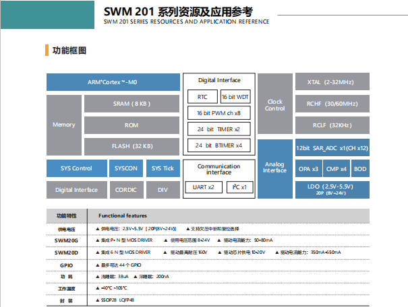The width and height of the screenshot is (408, 307).
Task: Click the 24 bit TIMER x2 box
Action: click(218, 129)
